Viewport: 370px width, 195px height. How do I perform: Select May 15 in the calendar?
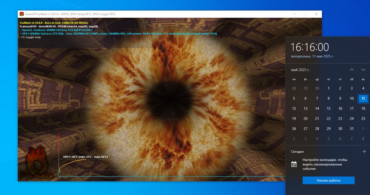click(x=329, y=109)
